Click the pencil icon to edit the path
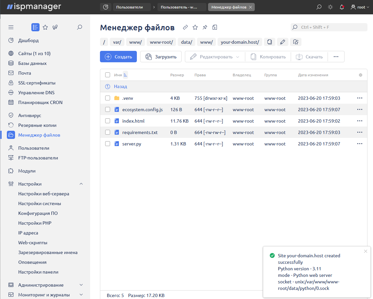373x299 pixels. pyautogui.click(x=283, y=42)
